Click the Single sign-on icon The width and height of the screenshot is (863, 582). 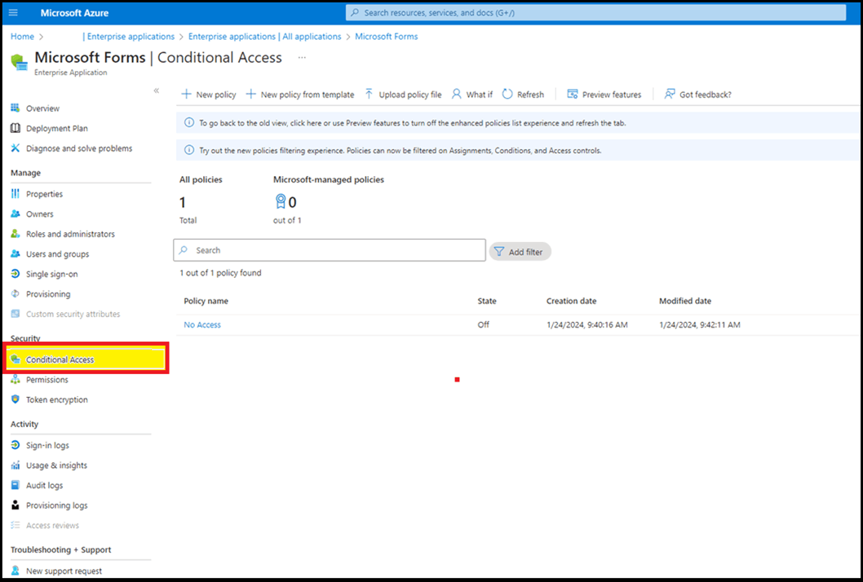[15, 273]
